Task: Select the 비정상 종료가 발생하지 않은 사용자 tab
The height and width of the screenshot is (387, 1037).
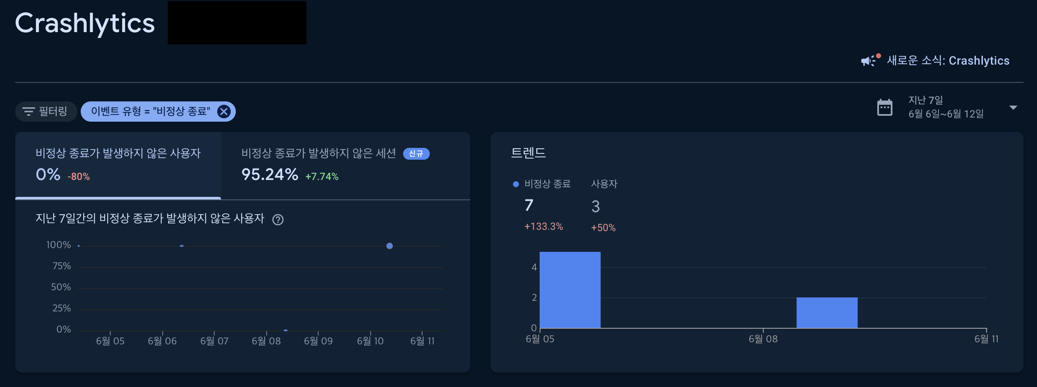Action: pos(118,165)
